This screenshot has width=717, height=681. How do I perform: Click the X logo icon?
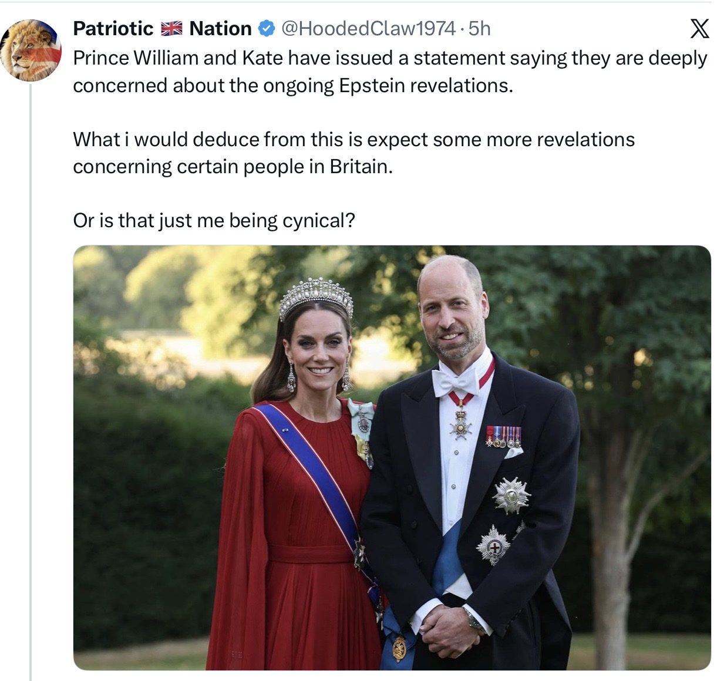(x=699, y=28)
